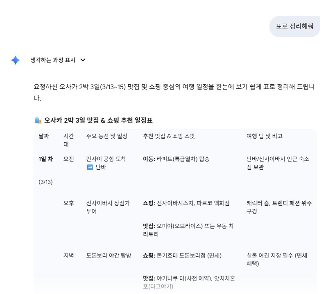Click the 날짜 column header
Image resolution: width=335 pixels, height=294 pixels.
(x=45, y=136)
